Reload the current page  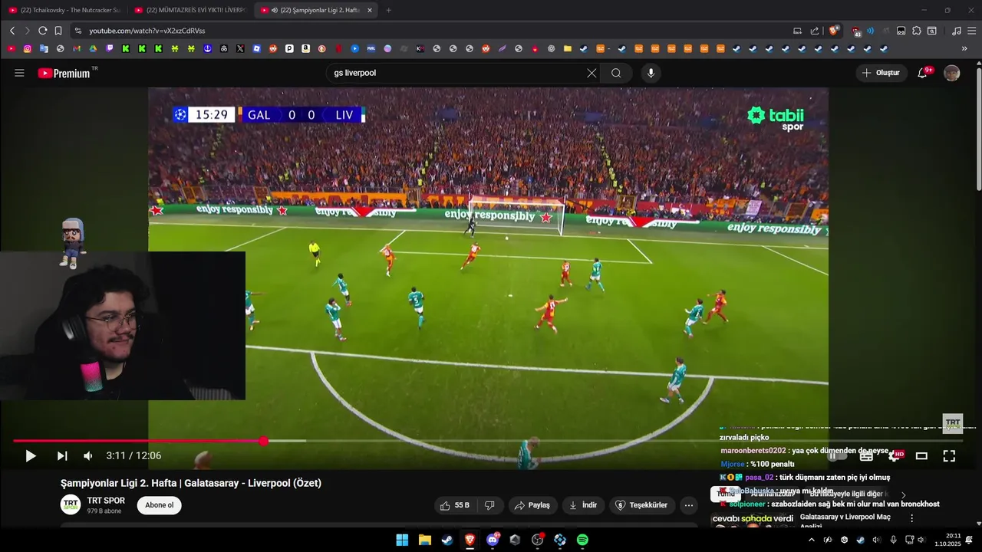(x=43, y=31)
